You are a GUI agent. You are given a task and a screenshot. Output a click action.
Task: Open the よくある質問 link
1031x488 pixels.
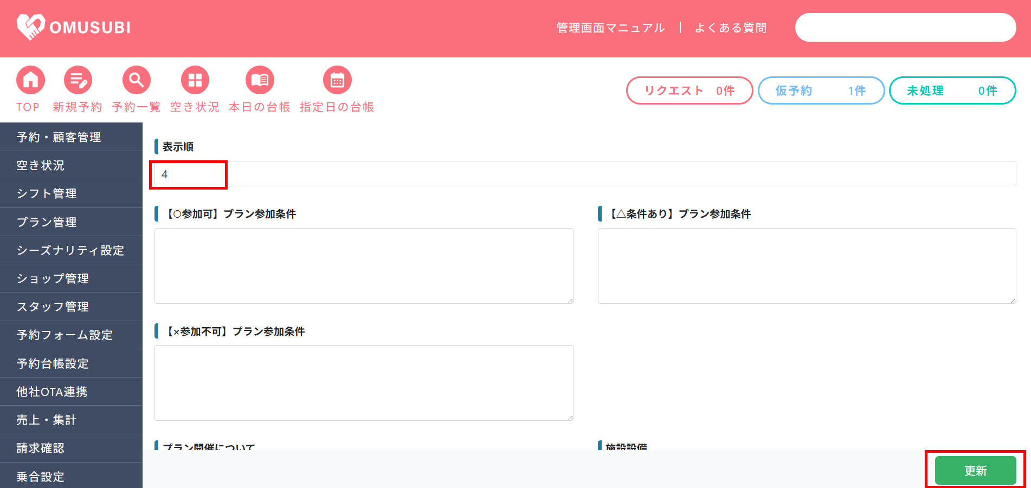click(x=730, y=28)
